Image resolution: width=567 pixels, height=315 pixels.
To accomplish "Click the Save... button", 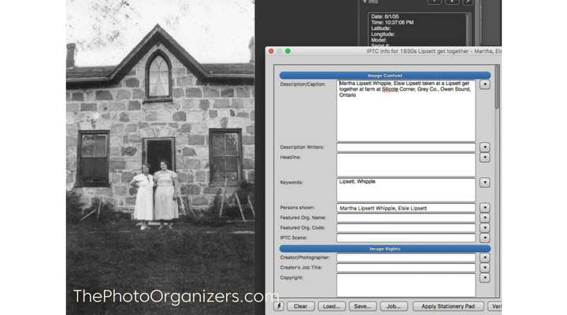I will click(x=363, y=306).
